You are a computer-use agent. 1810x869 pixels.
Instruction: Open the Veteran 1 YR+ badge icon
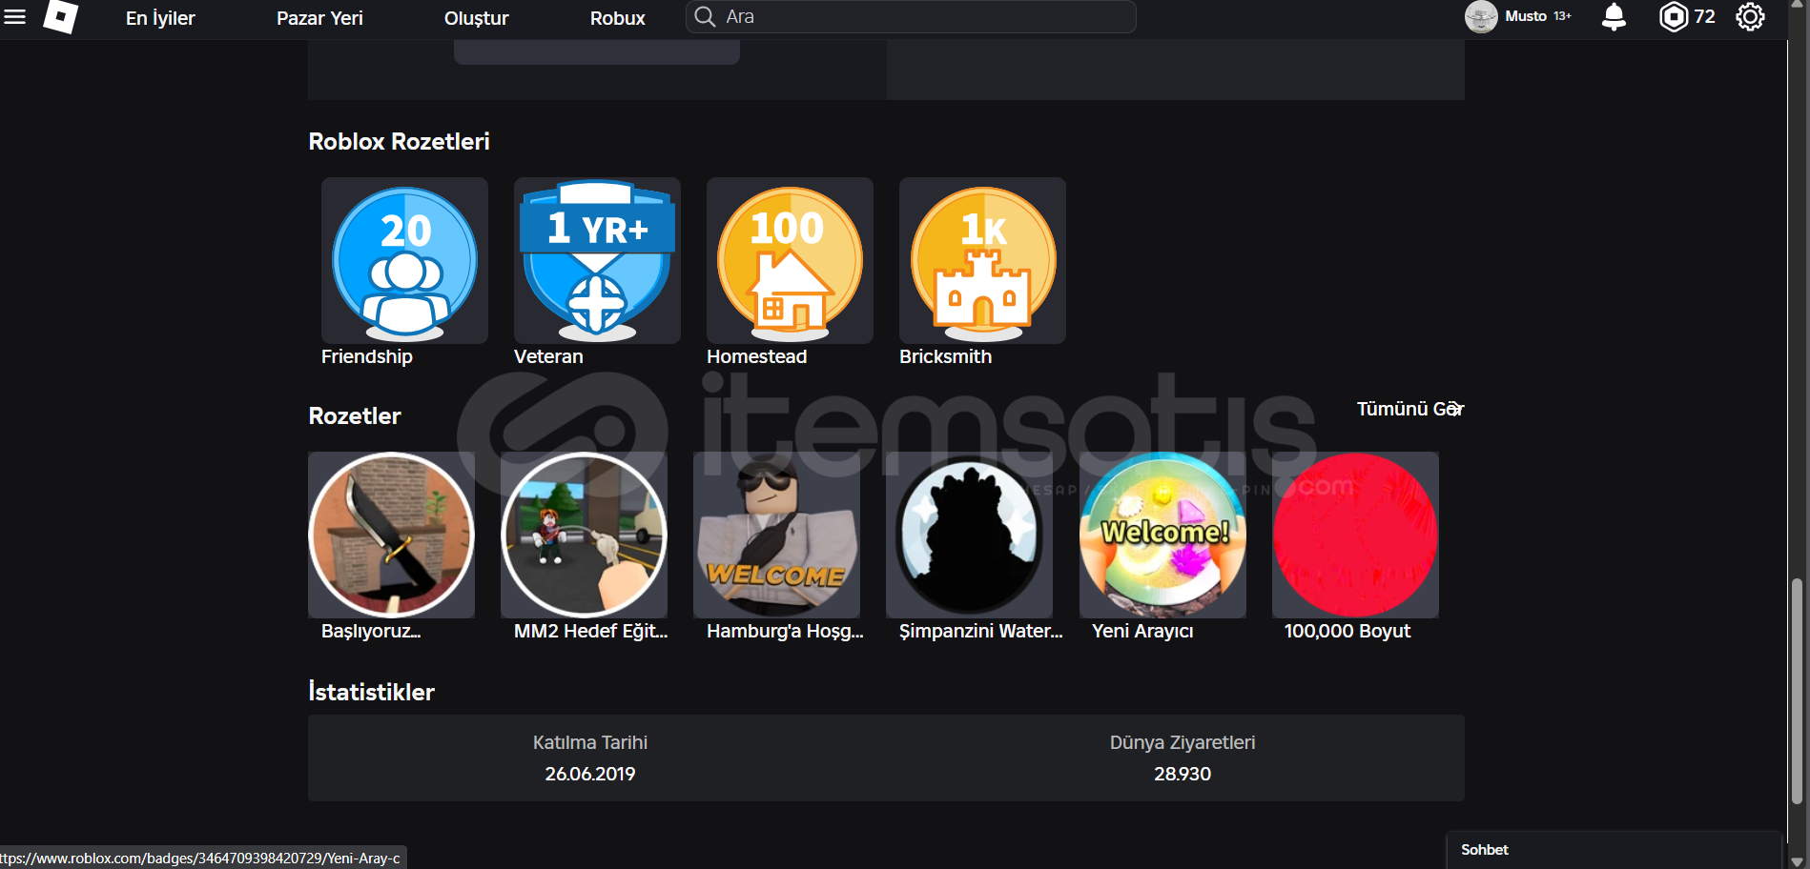597,261
